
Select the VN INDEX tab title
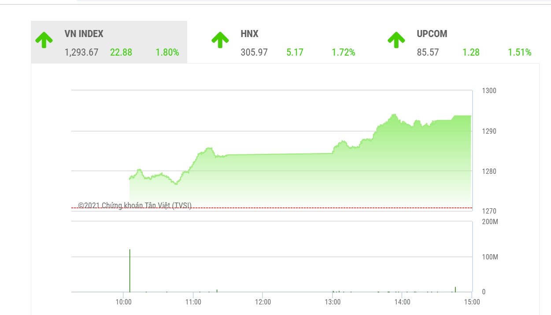point(84,34)
